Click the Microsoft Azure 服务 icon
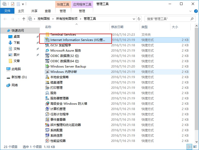The height and width of the screenshot is (150, 199). click(x=47, y=51)
